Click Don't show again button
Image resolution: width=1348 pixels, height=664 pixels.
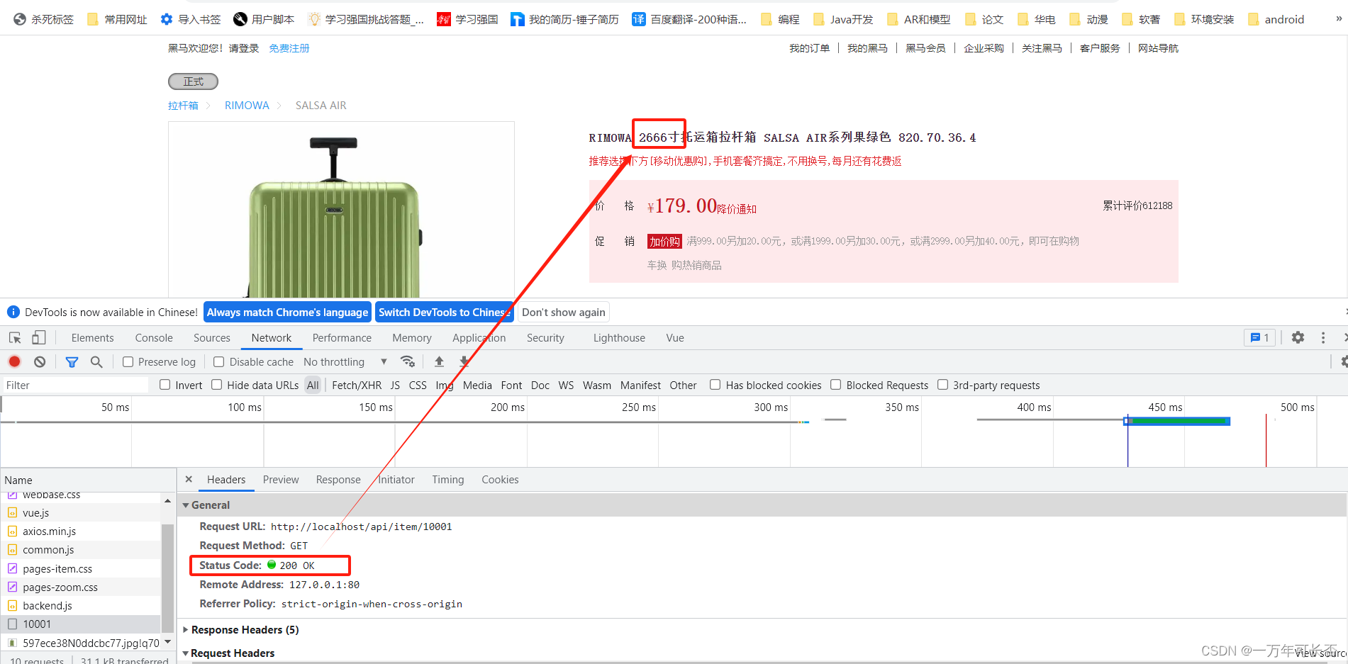pyautogui.click(x=564, y=312)
